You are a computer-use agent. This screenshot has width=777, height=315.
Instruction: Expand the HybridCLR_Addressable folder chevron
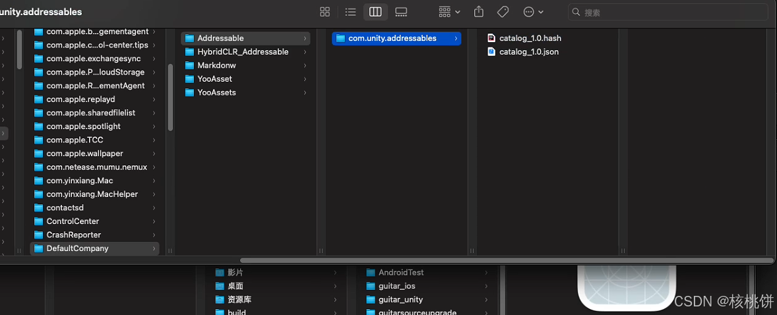coord(305,51)
